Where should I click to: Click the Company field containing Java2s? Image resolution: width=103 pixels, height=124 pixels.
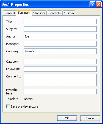tap(60, 51)
